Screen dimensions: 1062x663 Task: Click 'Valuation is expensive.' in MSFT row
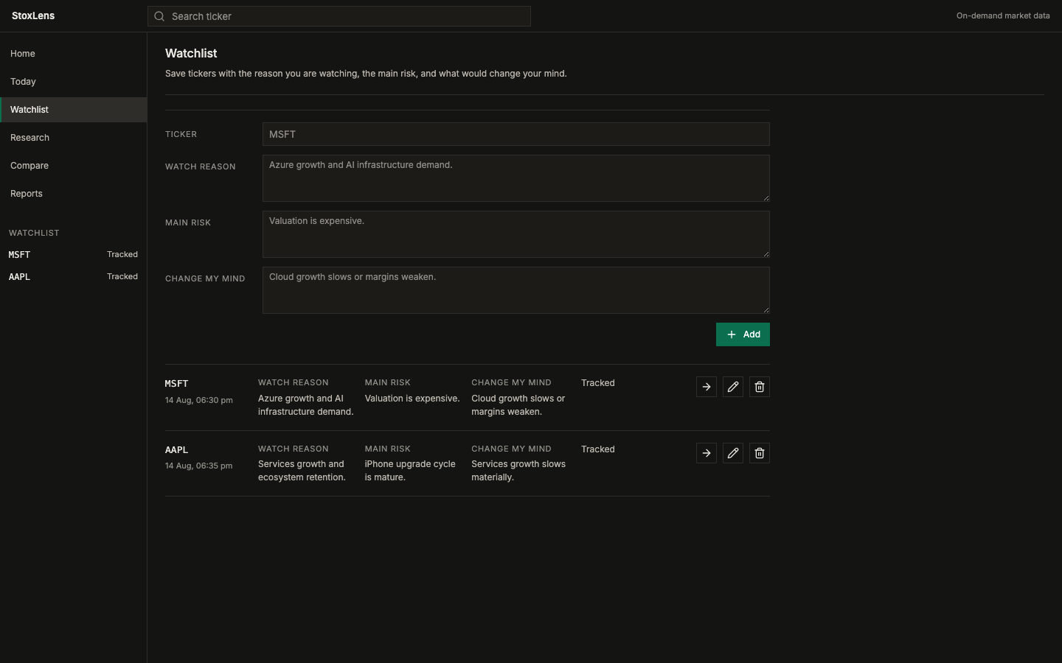click(x=412, y=399)
